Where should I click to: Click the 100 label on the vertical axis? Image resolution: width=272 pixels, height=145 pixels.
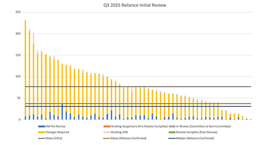pyautogui.click(x=17, y=76)
